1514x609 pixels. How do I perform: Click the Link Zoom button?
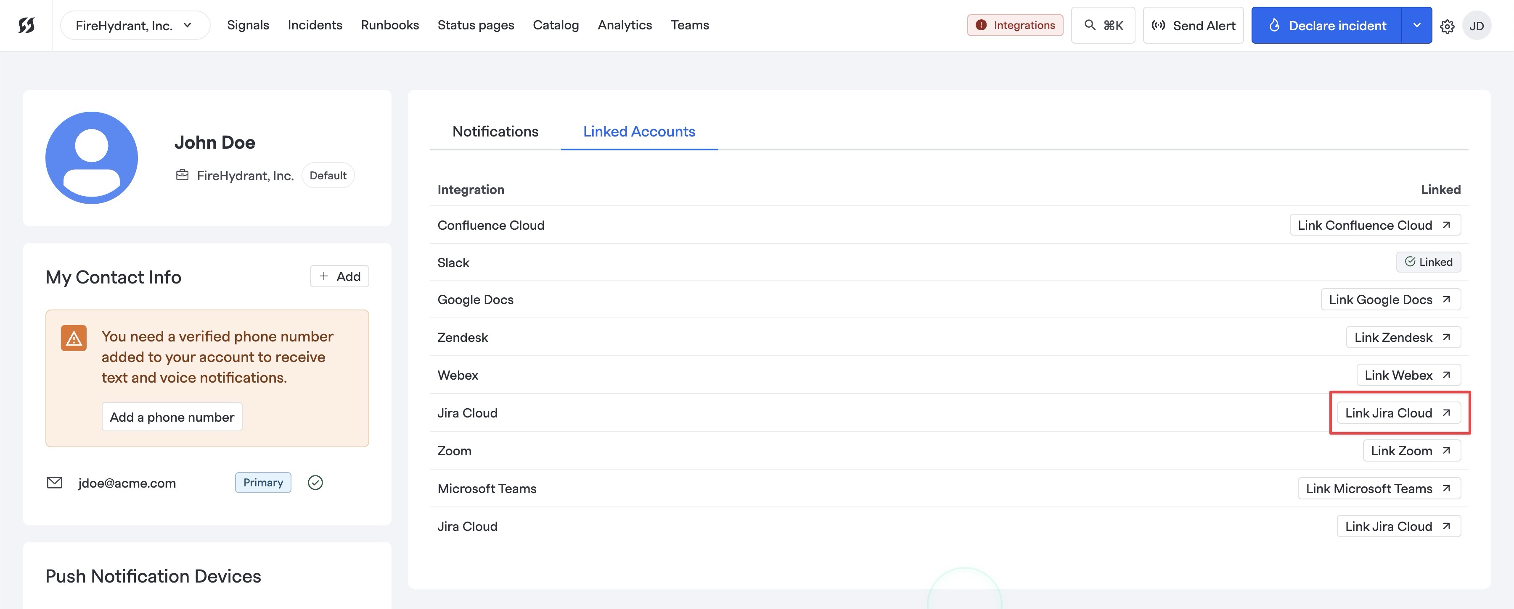(x=1412, y=450)
